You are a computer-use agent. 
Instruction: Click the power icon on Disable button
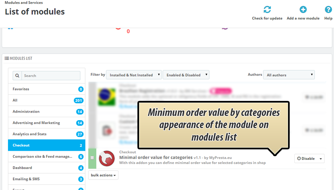(299, 159)
